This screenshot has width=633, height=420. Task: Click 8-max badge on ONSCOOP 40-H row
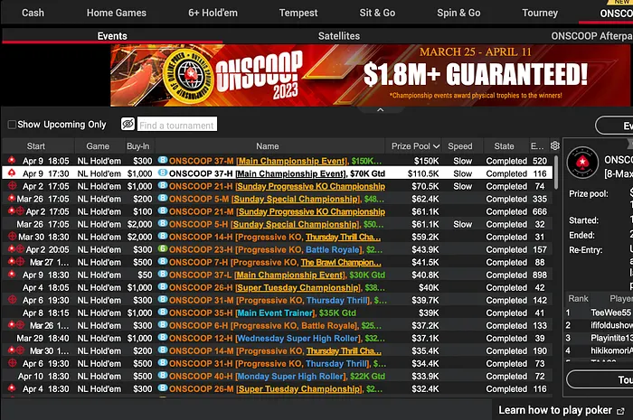coord(162,375)
